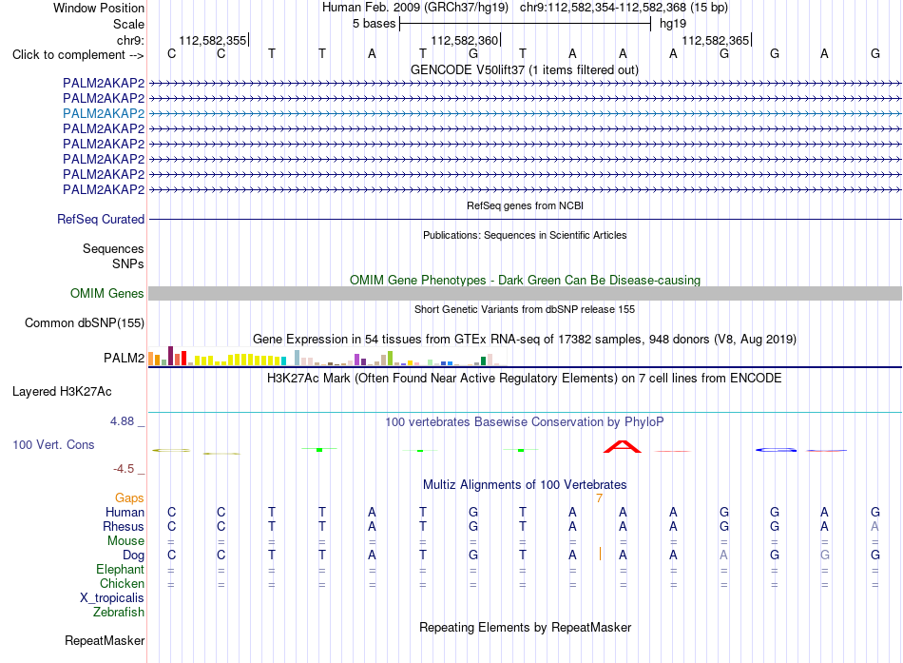
Task: Select the light-blue highlighted PALM2AKAP2 transcript label
Action: pyautogui.click(x=104, y=113)
